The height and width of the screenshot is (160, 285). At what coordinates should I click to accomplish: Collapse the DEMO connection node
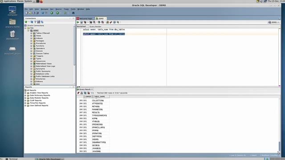click(x=28, y=31)
